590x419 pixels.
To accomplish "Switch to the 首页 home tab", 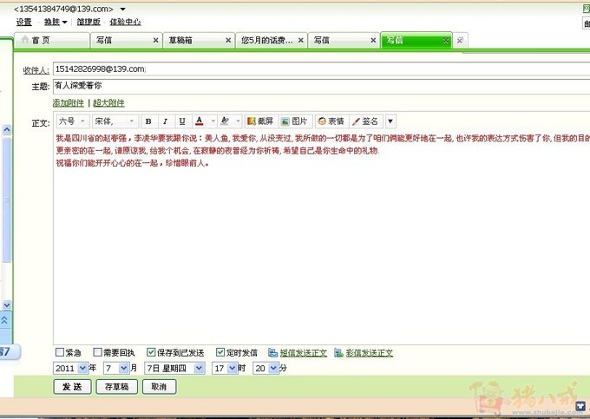I will click(52, 40).
